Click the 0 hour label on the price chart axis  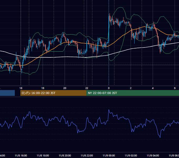(109, 88)
